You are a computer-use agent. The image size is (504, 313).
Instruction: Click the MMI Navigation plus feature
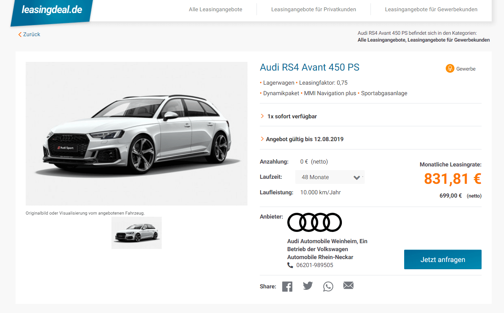pos(330,93)
